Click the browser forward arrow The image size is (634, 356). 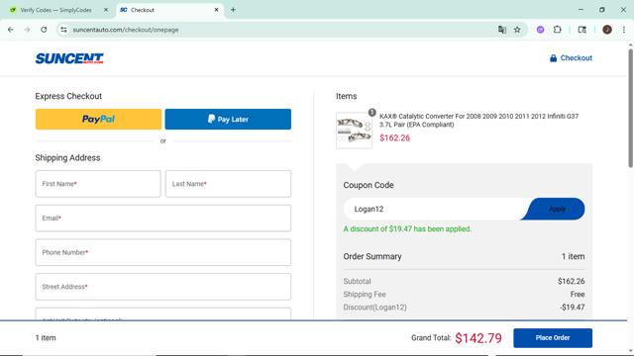tap(27, 30)
